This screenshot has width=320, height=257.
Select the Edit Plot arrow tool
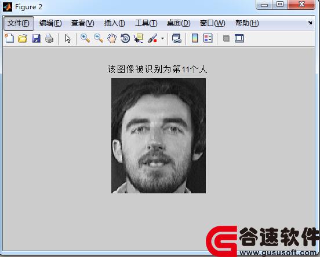[68, 38]
